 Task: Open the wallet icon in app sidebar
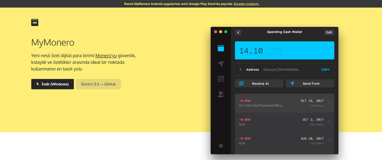[221, 48]
